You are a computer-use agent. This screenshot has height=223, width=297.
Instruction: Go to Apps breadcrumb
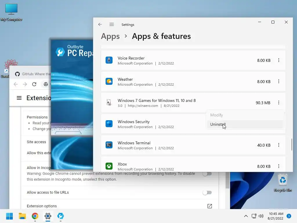point(110,36)
